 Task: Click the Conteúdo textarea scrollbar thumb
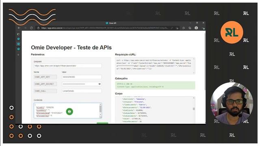click(100, 109)
